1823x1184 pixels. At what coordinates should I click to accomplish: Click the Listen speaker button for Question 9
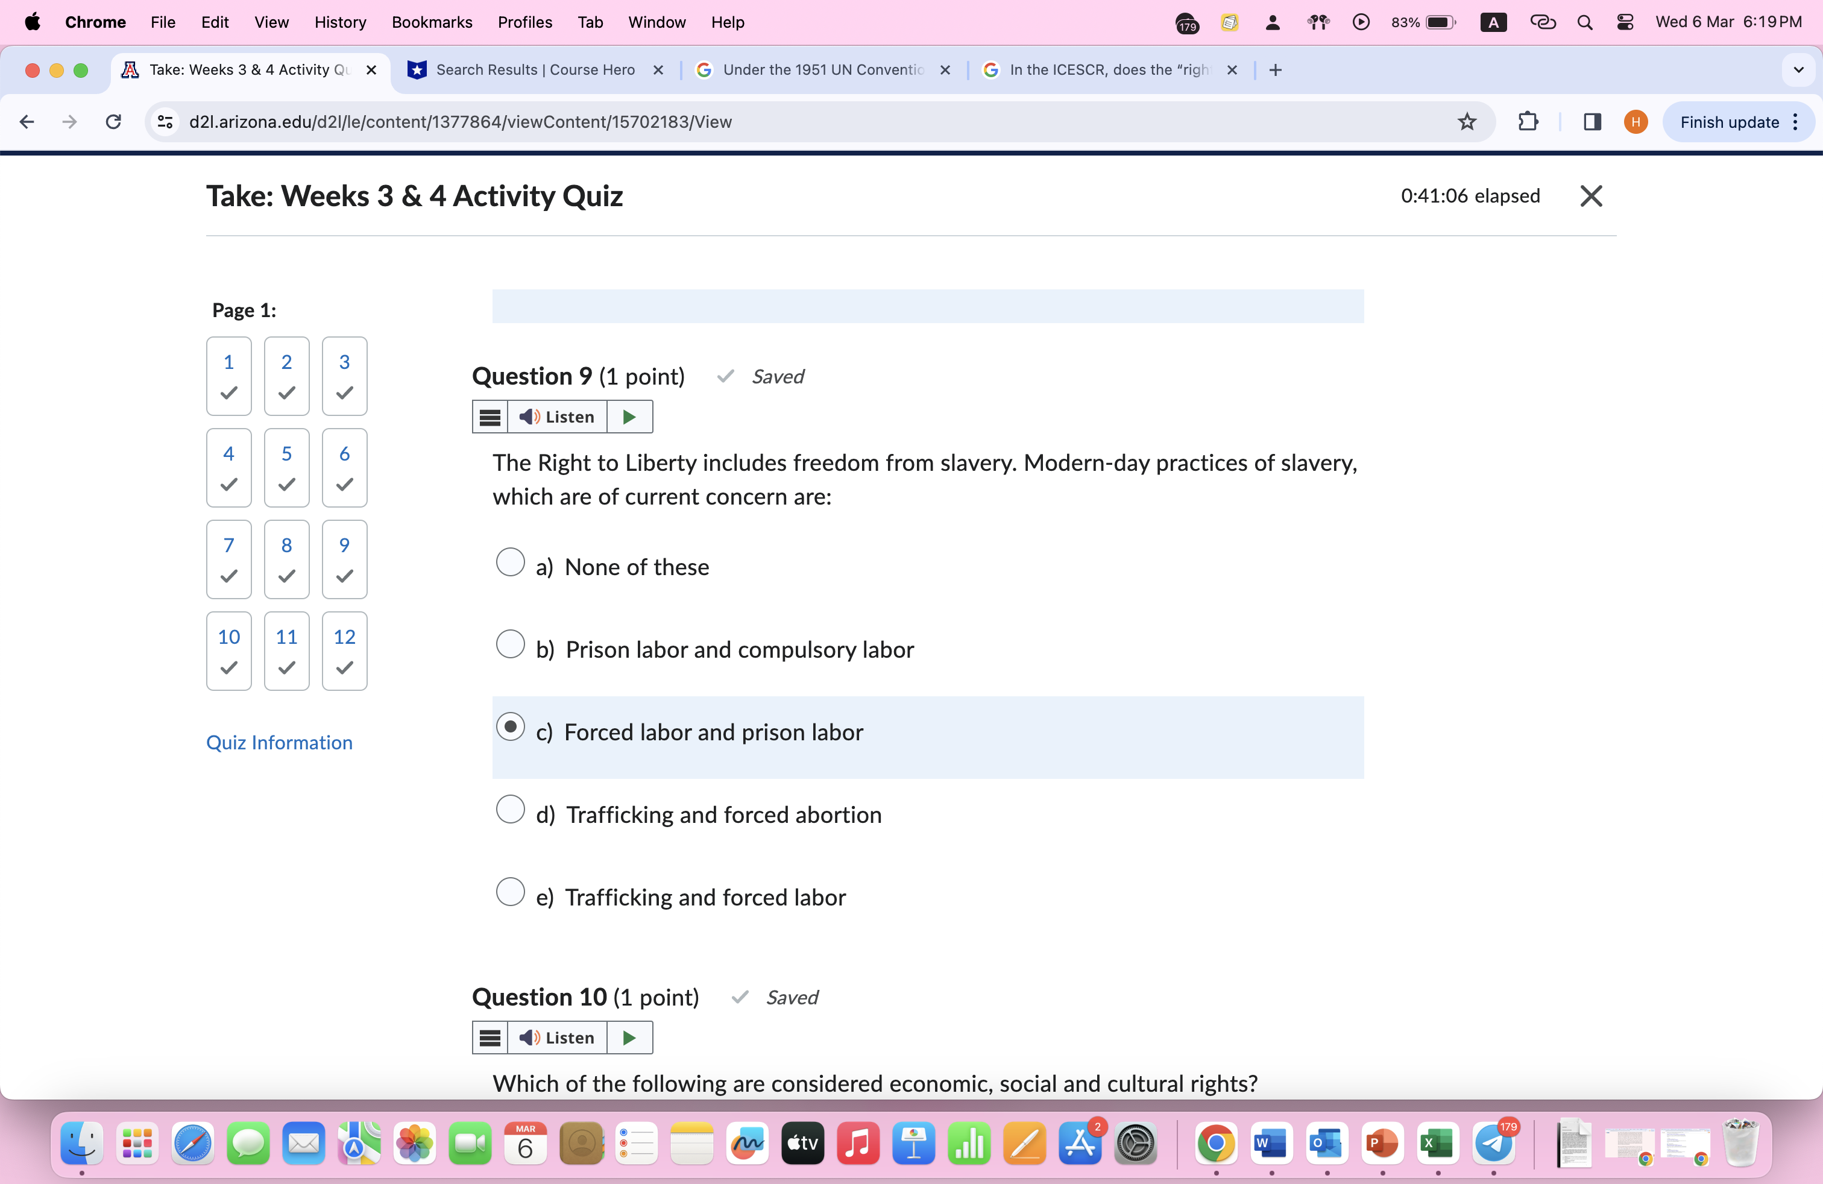pyautogui.click(x=557, y=417)
